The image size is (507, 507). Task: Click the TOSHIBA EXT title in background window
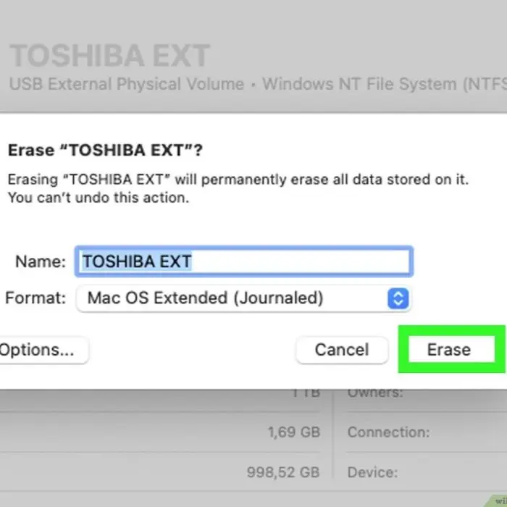click(109, 56)
